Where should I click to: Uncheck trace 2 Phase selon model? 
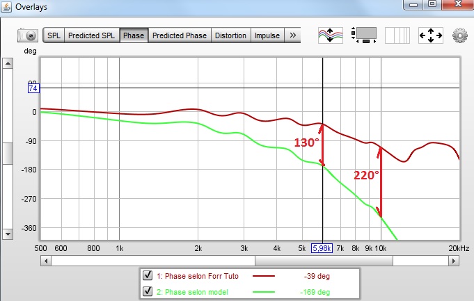(148, 291)
